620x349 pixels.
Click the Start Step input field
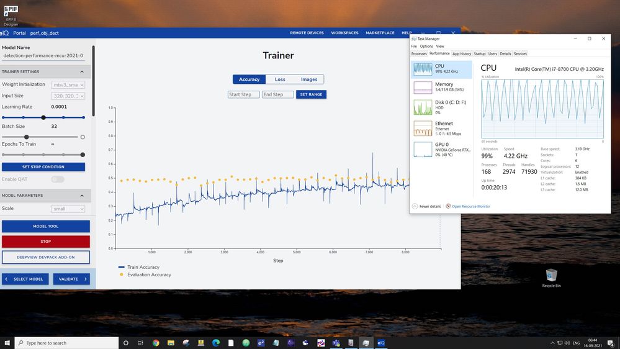tap(243, 94)
